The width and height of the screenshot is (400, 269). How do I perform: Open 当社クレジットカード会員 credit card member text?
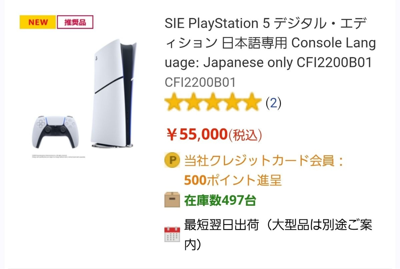pyautogui.click(x=263, y=161)
